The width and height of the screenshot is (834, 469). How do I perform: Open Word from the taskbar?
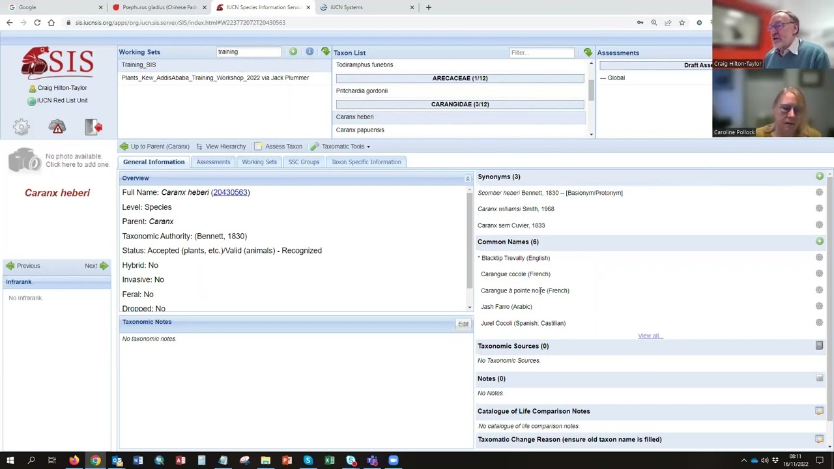pyautogui.click(x=138, y=461)
